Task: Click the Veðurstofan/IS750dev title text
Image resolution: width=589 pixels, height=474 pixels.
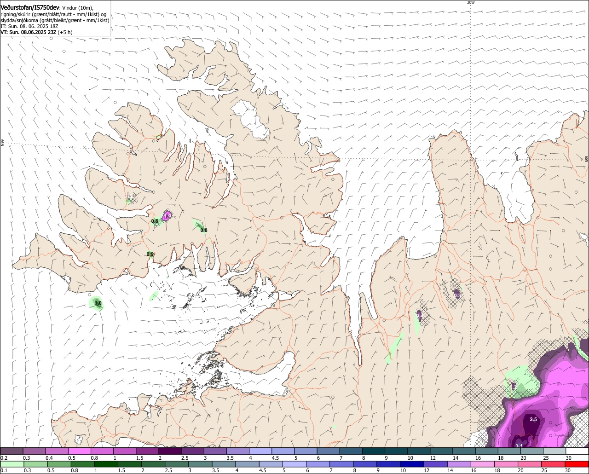Action: tap(30, 8)
